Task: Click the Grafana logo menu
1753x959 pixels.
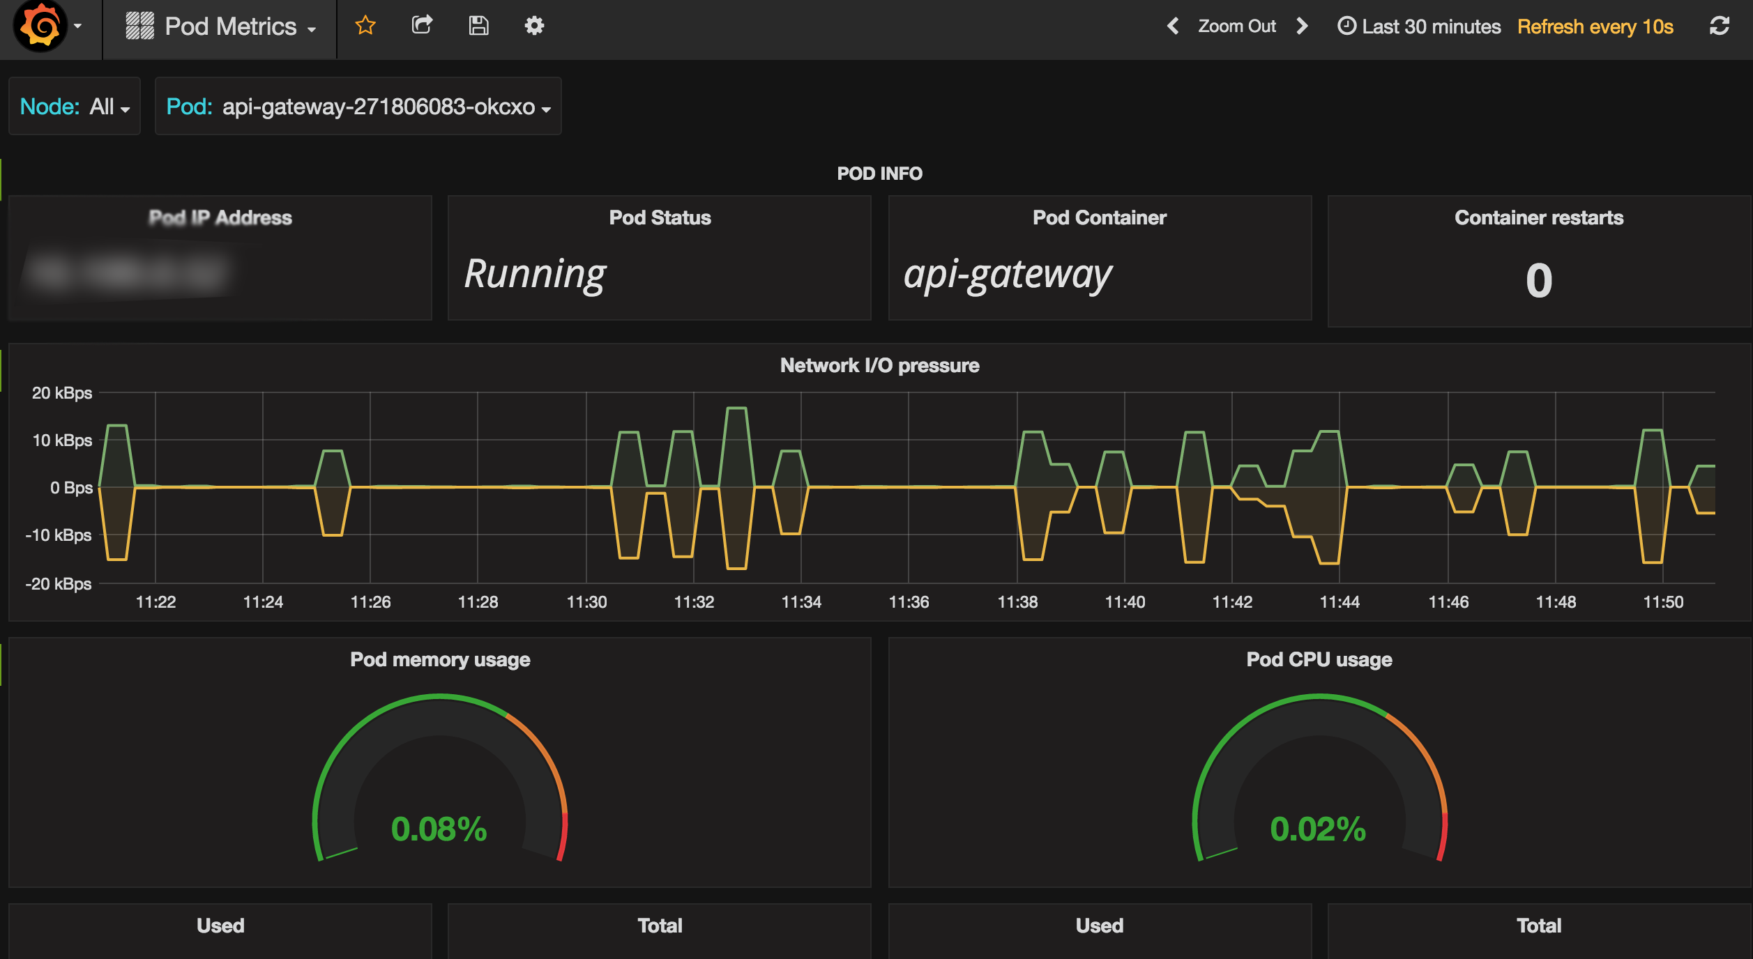Action: coord(42,26)
